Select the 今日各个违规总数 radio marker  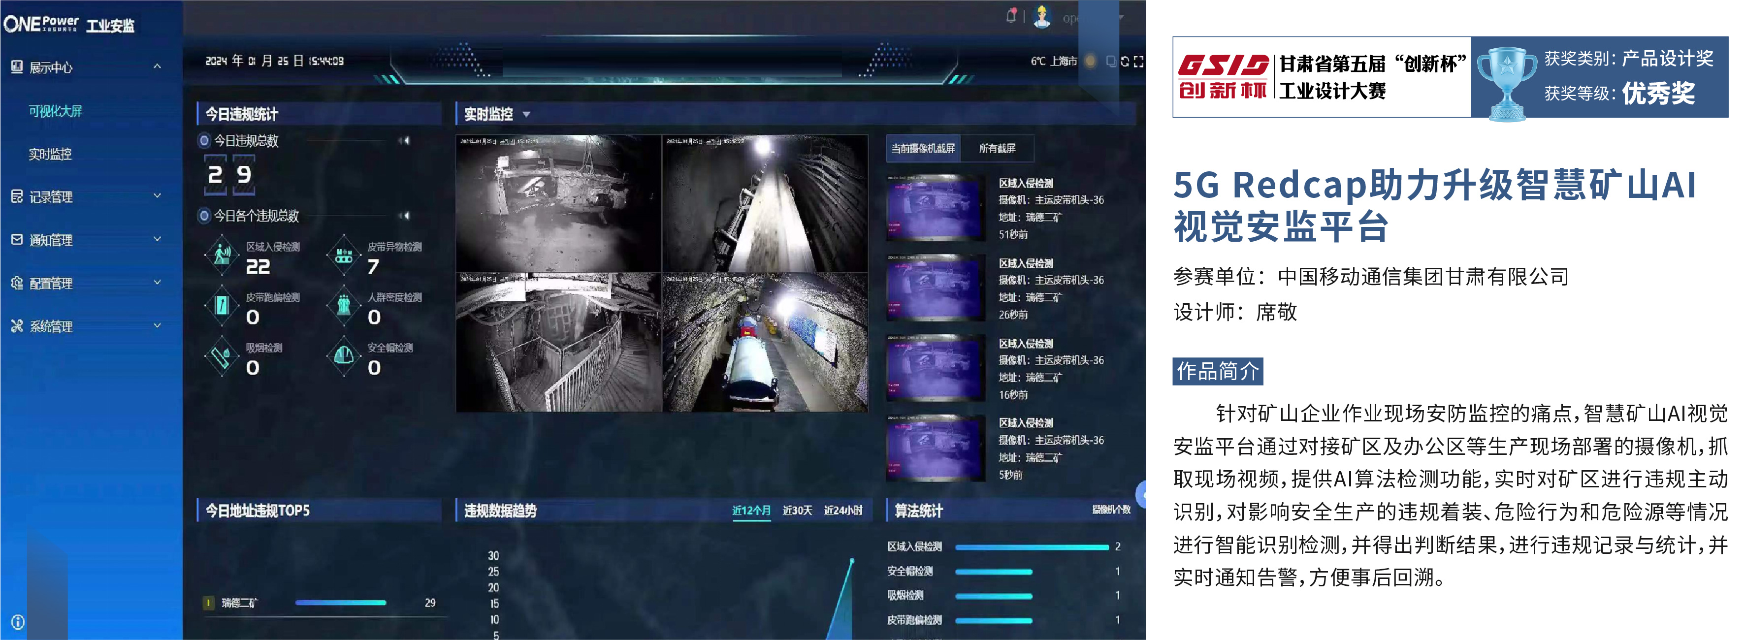pos(203,216)
